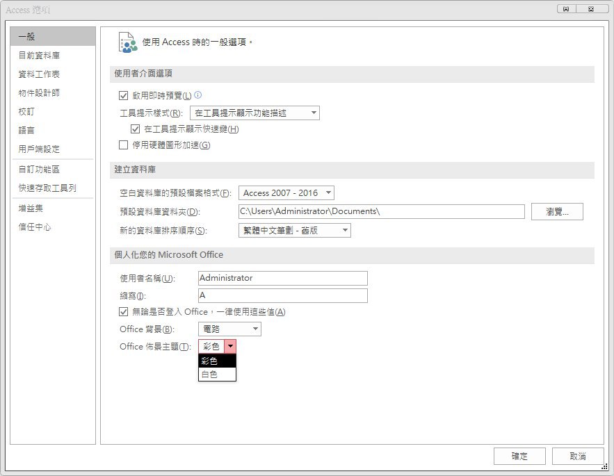Screen dimensions: 614x476
Task: Open 信任中心 category
Action: coord(53,227)
